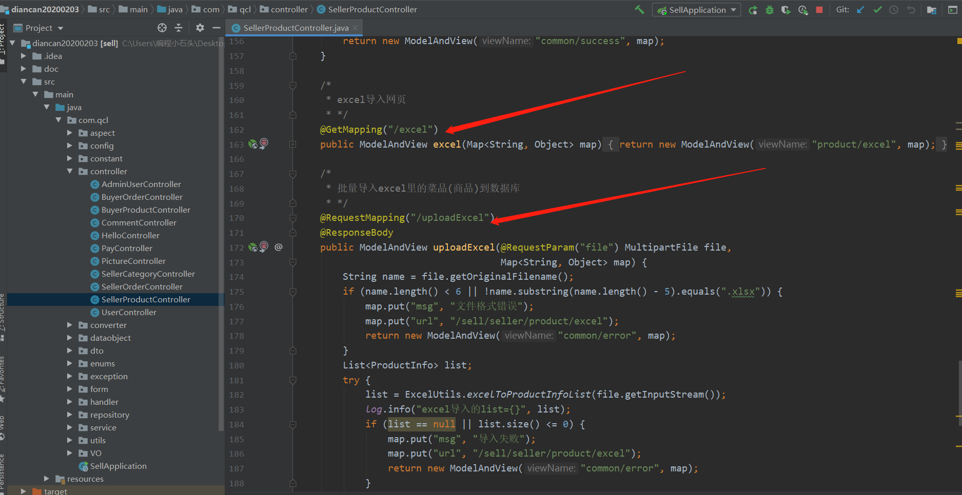Open the Project panel gear settings

[x=200, y=28]
